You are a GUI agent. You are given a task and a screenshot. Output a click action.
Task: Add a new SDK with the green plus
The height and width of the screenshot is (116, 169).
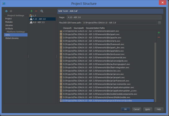[31, 11]
